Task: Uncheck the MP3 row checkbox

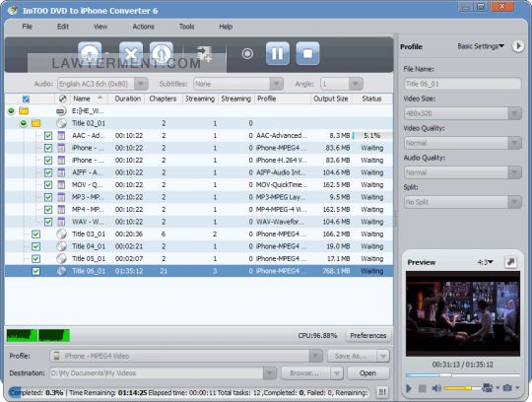Action: [48, 197]
